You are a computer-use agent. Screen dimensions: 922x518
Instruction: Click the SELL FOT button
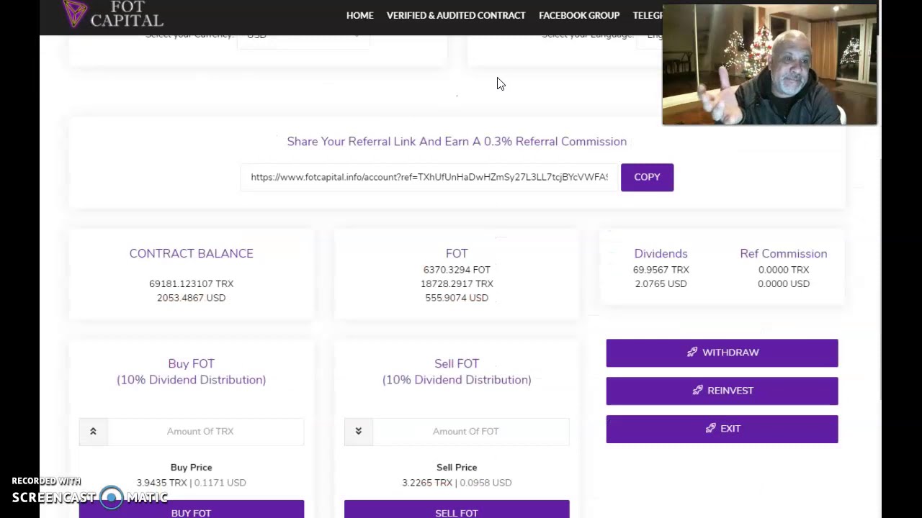point(457,509)
